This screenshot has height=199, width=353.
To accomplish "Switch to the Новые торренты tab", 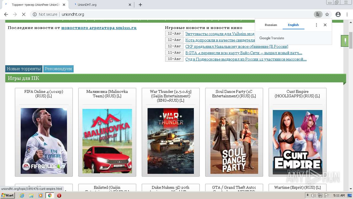I will point(24,69).
